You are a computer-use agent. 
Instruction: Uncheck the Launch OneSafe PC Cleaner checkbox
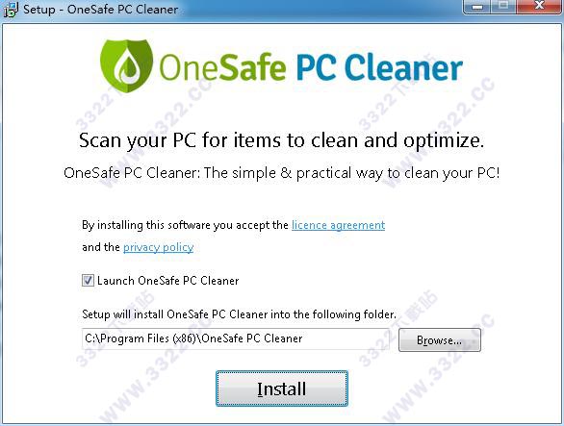(x=88, y=281)
